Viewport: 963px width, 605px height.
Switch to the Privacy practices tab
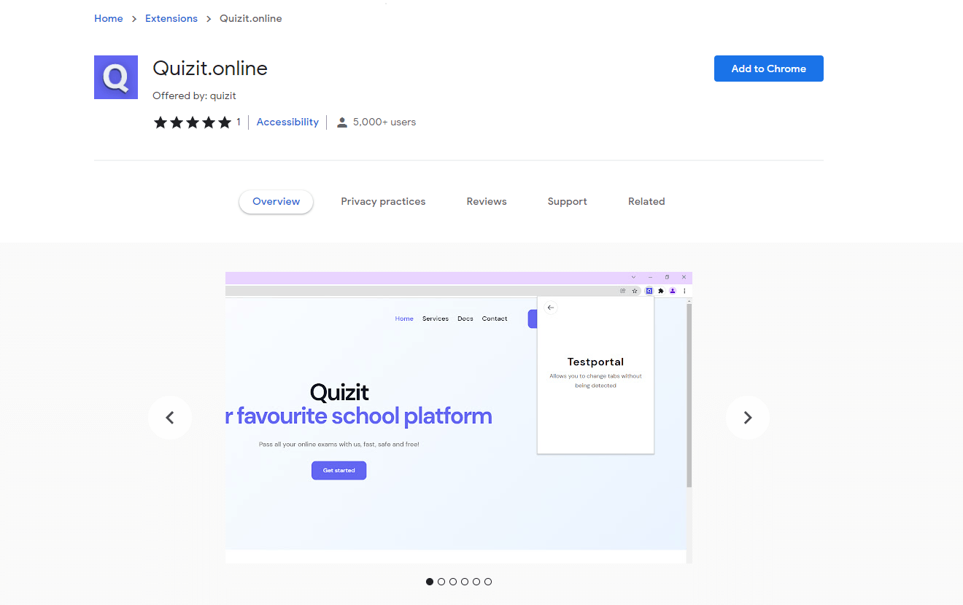coord(383,202)
